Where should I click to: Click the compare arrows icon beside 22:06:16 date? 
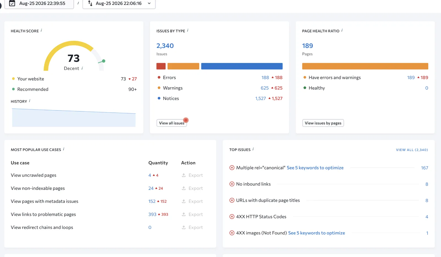[x=90, y=3]
